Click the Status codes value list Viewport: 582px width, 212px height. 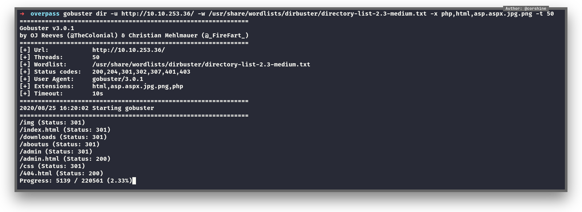pos(141,72)
